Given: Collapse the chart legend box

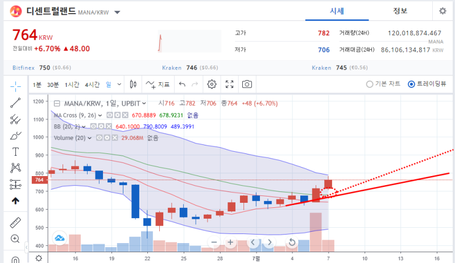Looking at the screenshot, I should 57,103.
